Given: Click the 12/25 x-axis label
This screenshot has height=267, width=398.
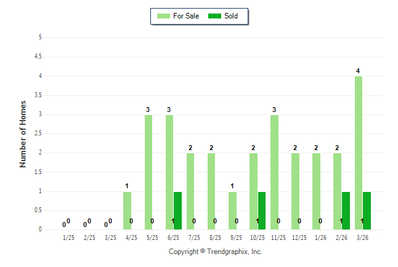Looking at the screenshot, I should (x=299, y=237).
